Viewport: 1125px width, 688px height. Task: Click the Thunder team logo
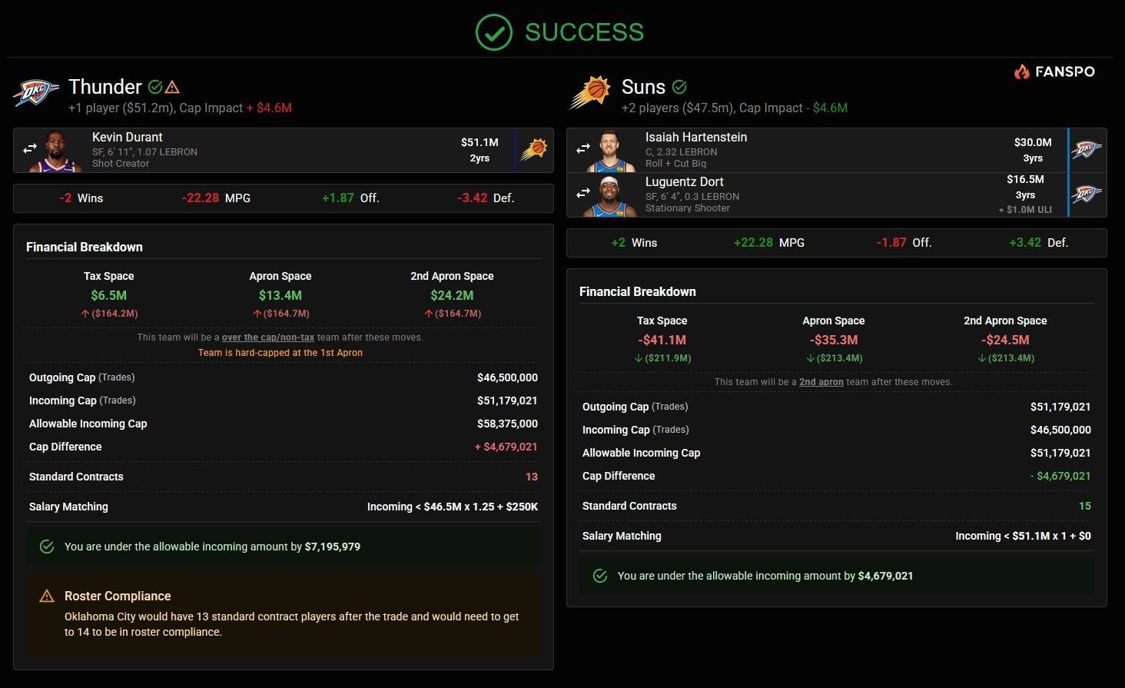point(36,94)
